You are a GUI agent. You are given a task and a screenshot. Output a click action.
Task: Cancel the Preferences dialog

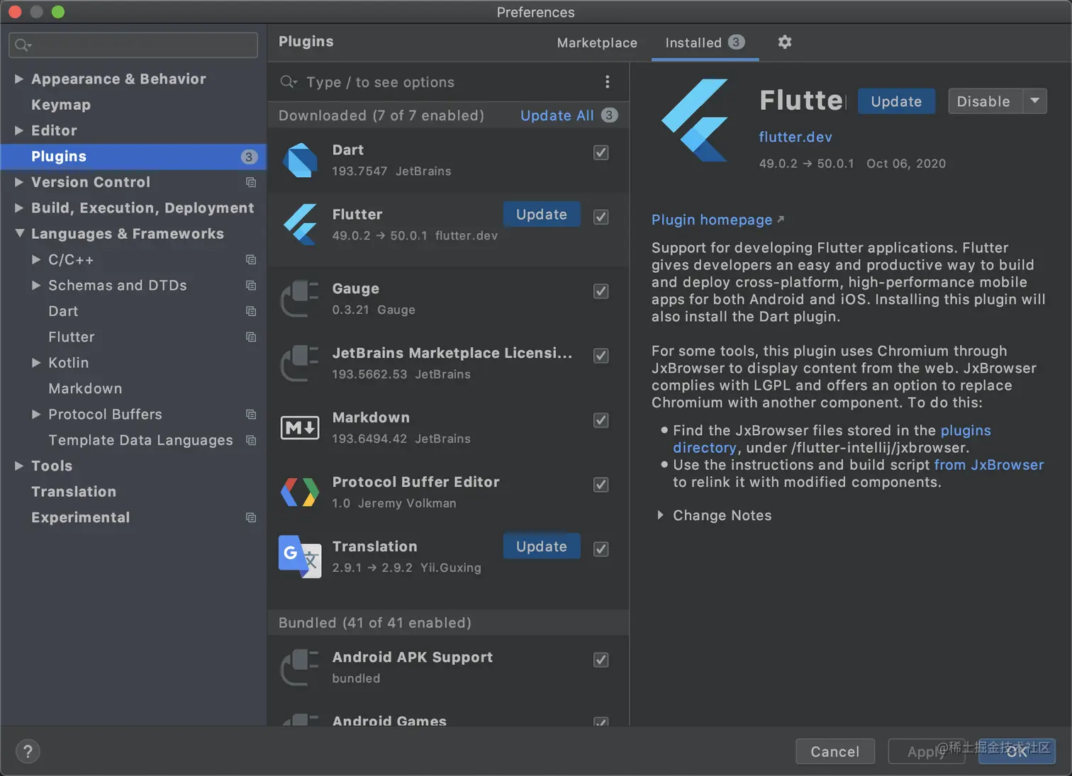click(x=834, y=751)
